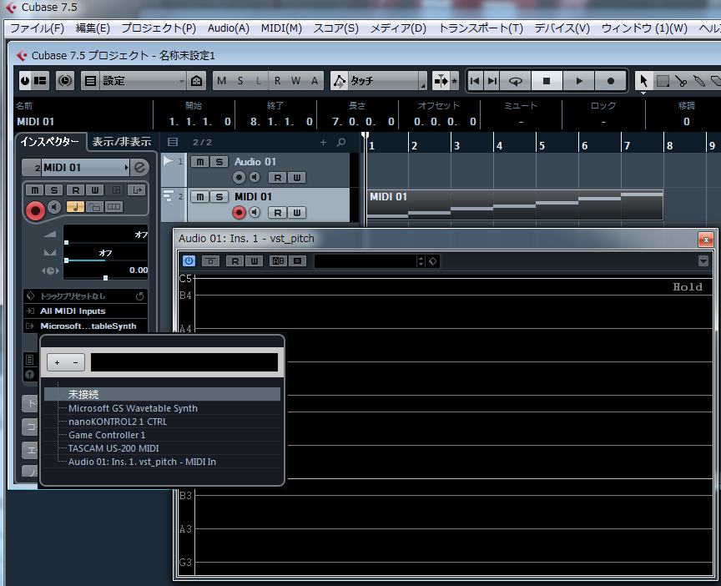This screenshot has height=586, width=721.
Task: Go to next marker in transport
Action: point(492,81)
